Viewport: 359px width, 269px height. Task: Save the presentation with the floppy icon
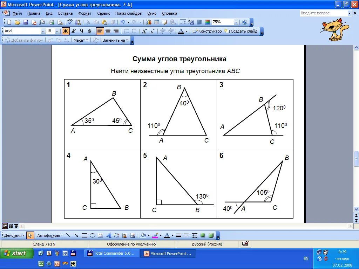[26, 22]
